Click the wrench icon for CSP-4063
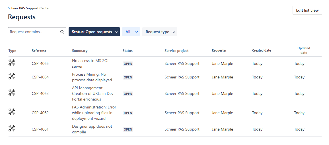The image size is (329, 145). [12, 93]
